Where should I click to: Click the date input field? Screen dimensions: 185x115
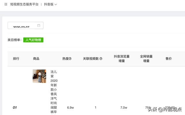coord(25,25)
